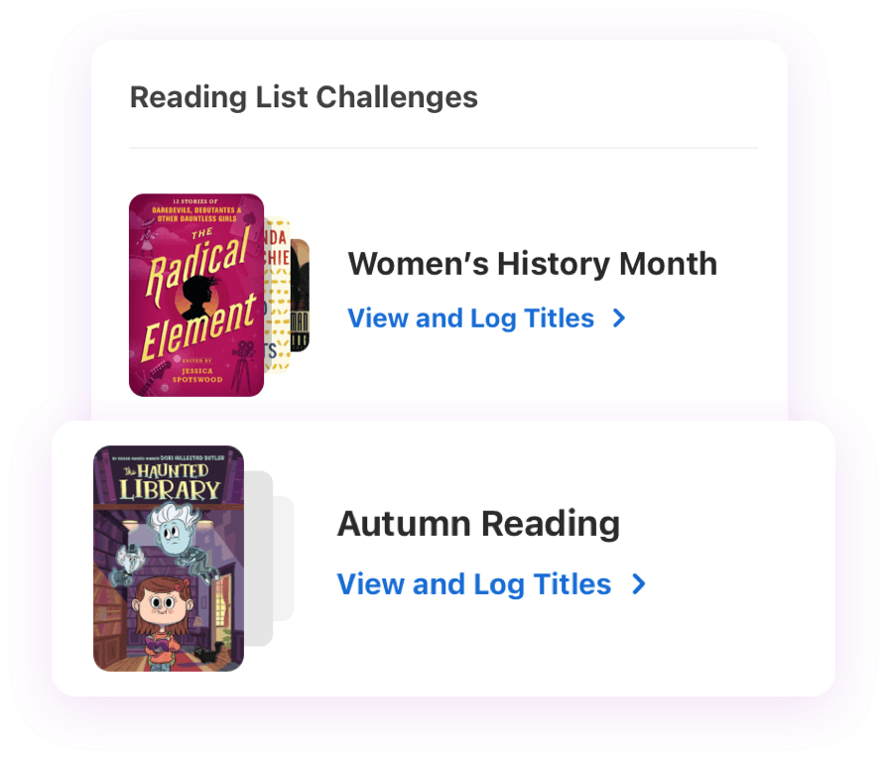
Task: Open the Women's History Month challenge title
Action: 533,264
